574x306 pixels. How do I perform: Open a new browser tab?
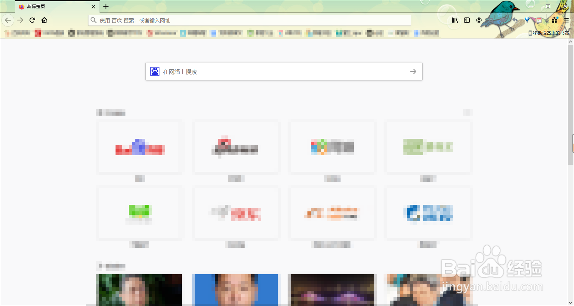point(106,6)
